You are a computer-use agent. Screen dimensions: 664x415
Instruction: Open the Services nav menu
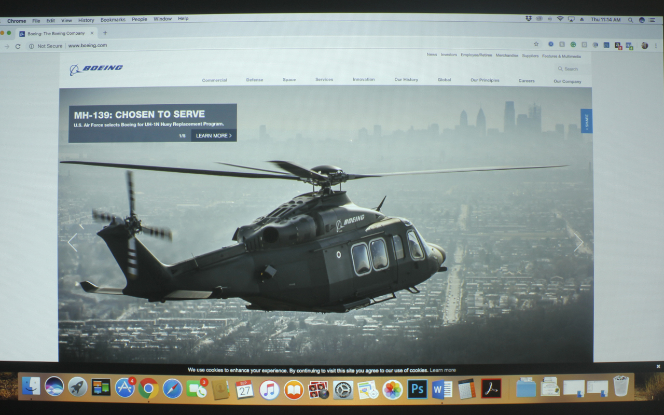[324, 79]
